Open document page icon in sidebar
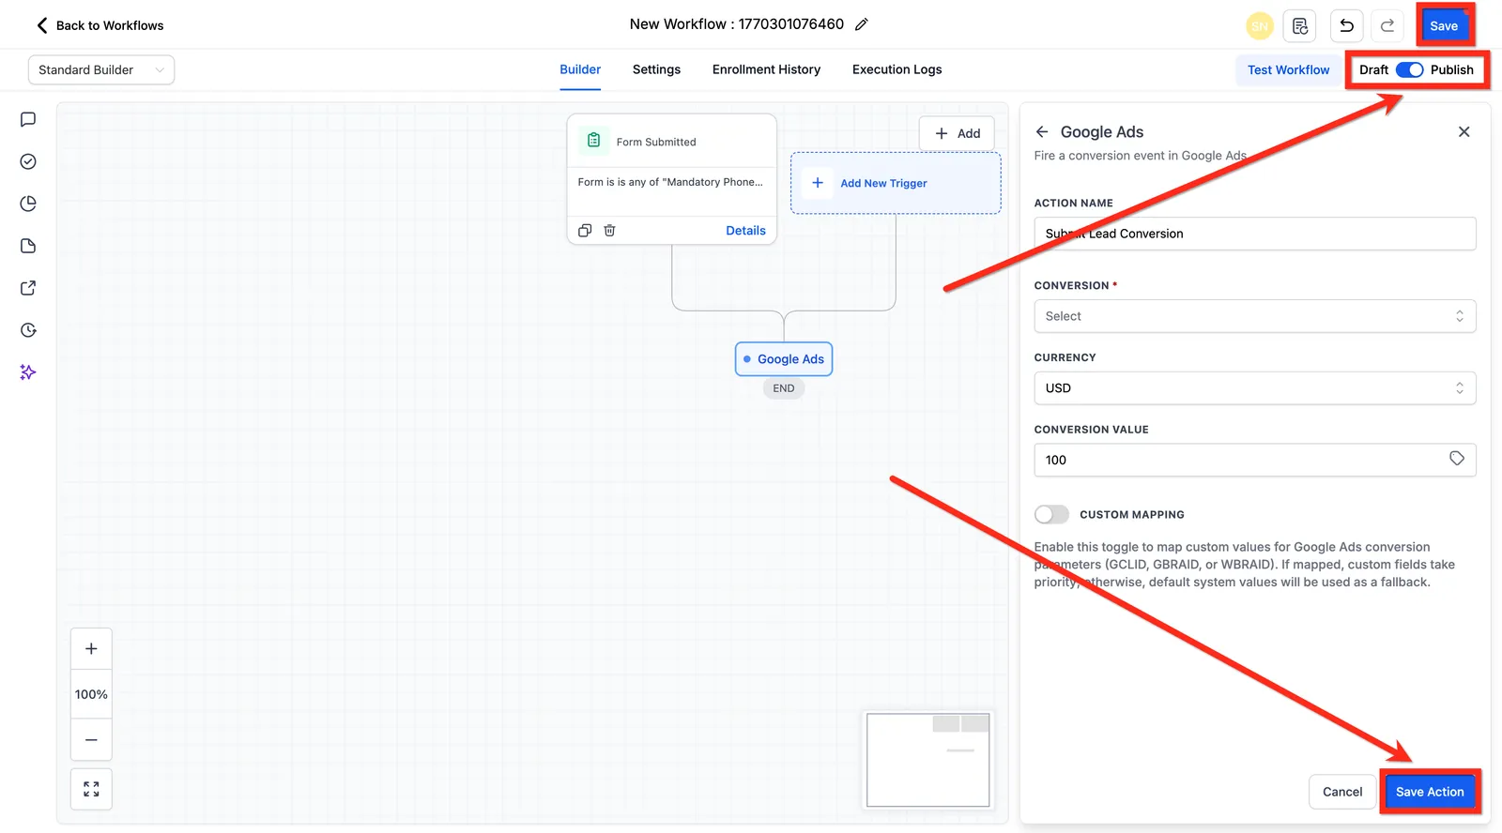This screenshot has height=833, width=1502. 28,246
